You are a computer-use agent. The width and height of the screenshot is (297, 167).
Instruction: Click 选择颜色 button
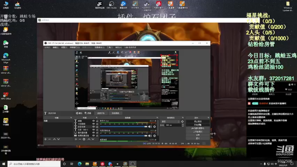tap(115, 113)
